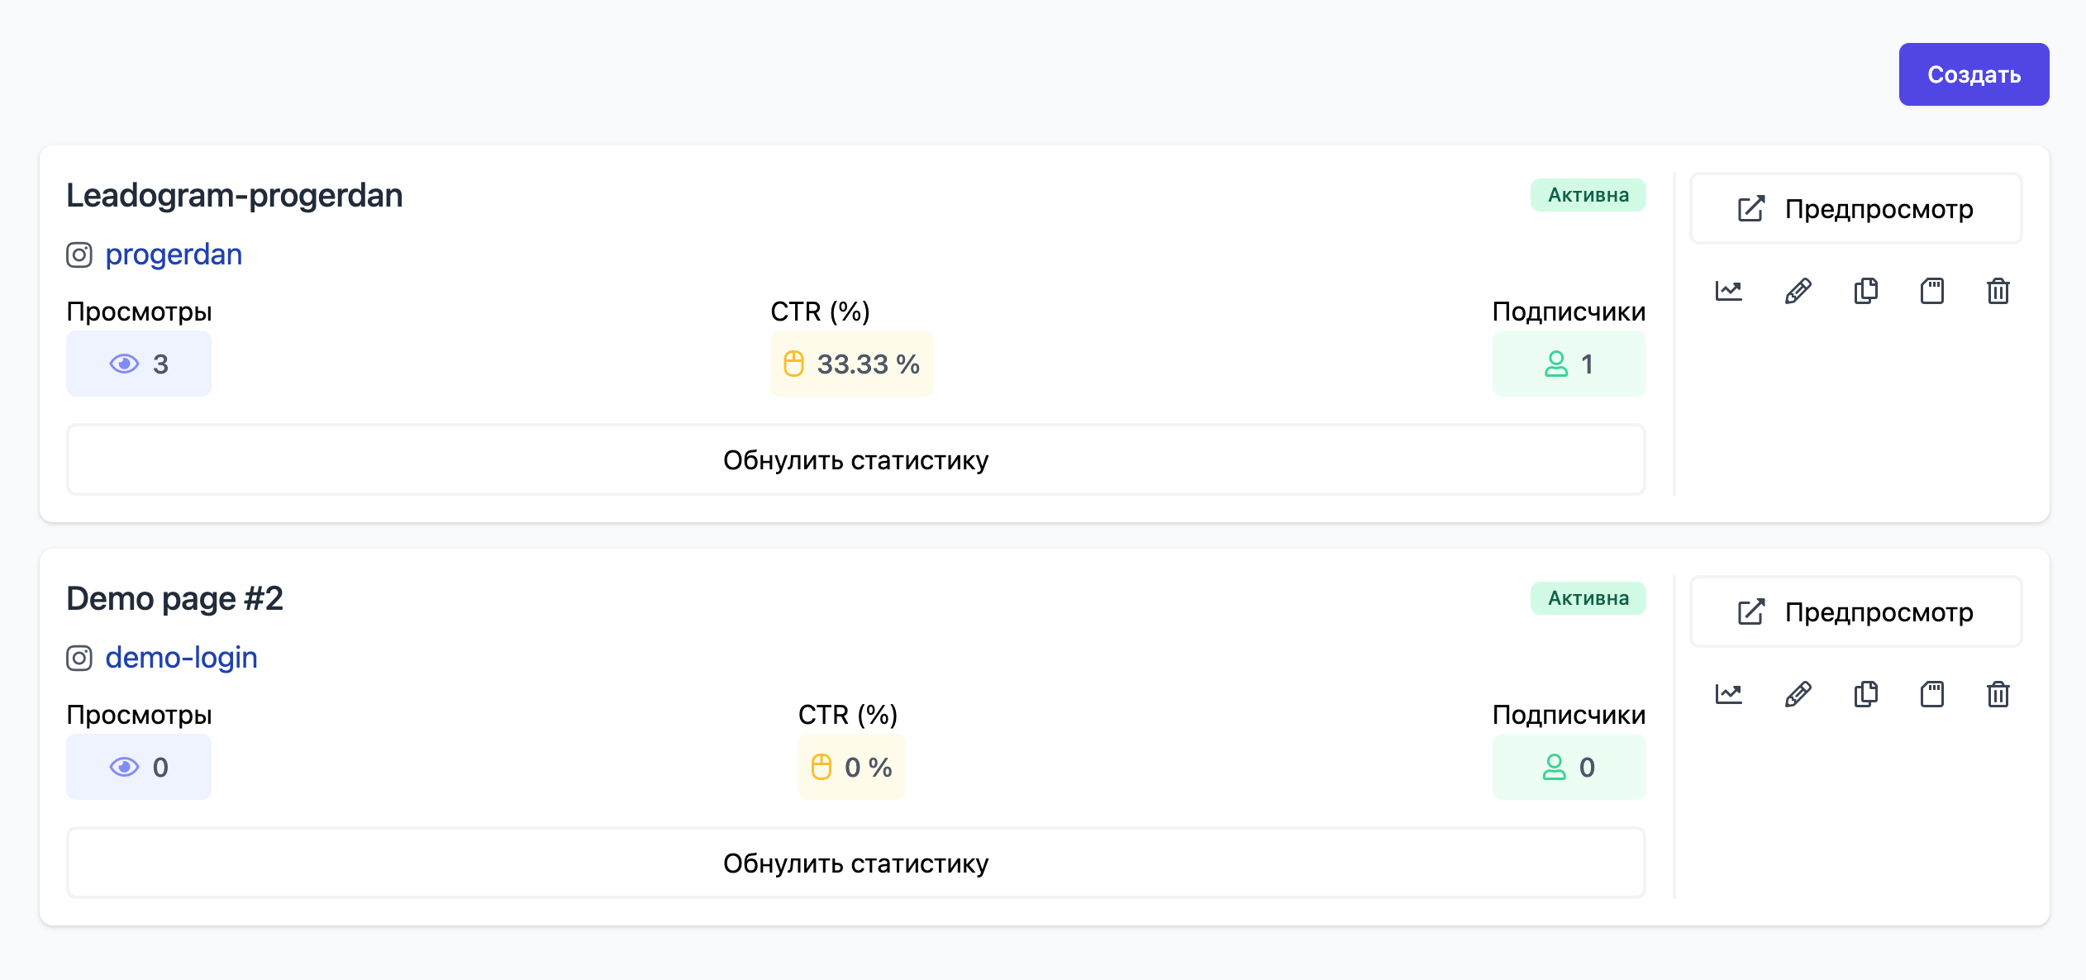The width and height of the screenshot is (2086, 980).
Task: Delete the Leadogram-progerdan page
Action: [x=1998, y=291]
